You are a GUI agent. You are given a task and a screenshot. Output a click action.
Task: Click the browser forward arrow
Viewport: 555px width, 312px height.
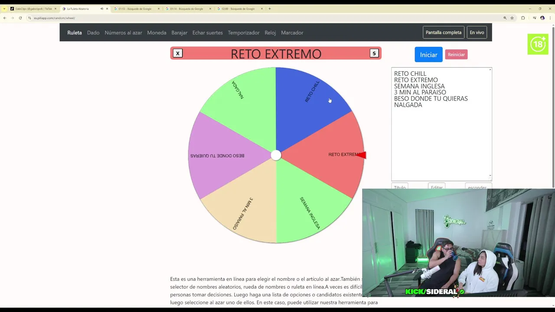point(12,18)
